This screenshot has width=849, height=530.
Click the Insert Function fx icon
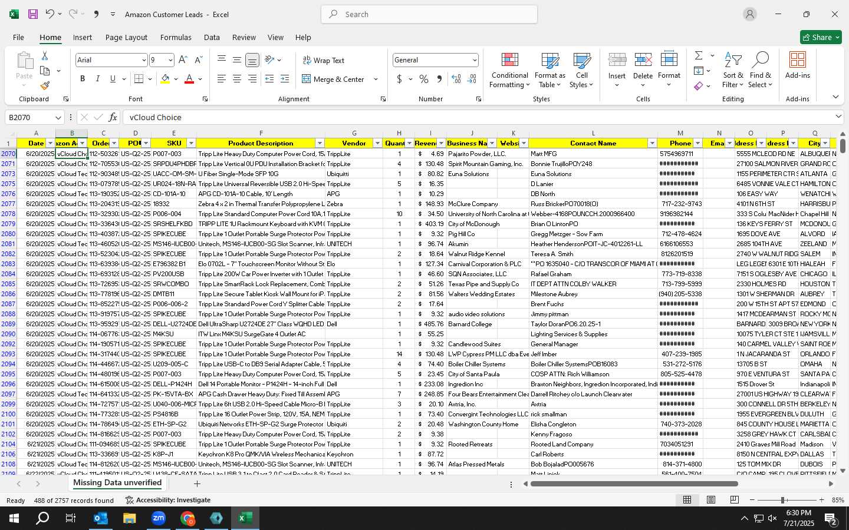(x=113, y=117)
